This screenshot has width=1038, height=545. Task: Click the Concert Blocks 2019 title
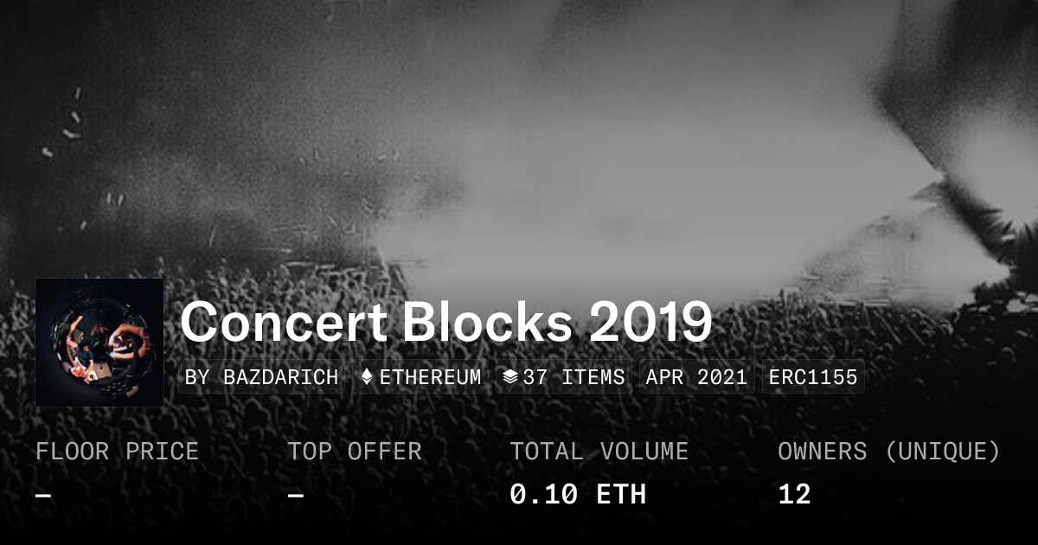tap(445, 324)
